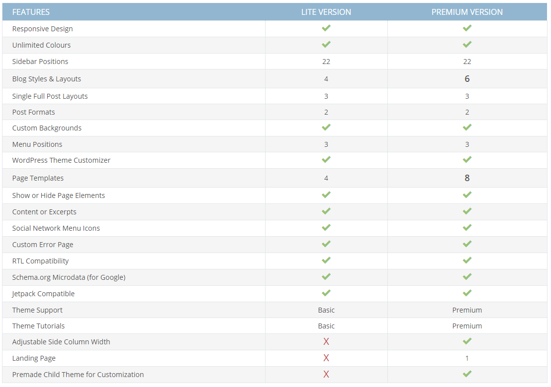Click Premium value 8 for Page Templates
The width and height of the screenshot is (551, 387).
[x=467, y=178]
